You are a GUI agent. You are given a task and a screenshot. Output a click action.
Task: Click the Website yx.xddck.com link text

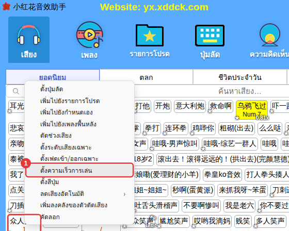click(x=154, y=7)
